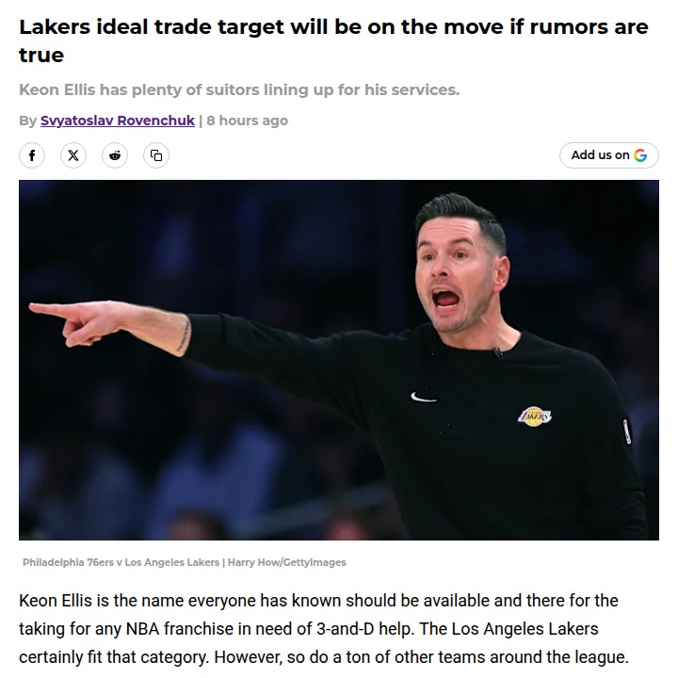Viewport: 678px width, 678px height.
Task: Click 'Los Angeles Lakers' in body text
Action: point(525,629)
